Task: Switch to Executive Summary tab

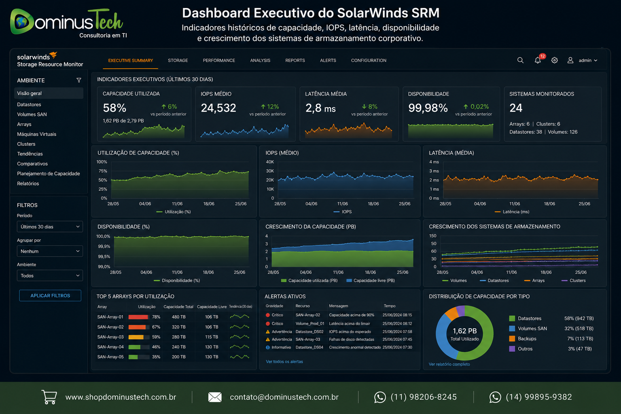Action: pyautogui.click(x=130, y=61)
